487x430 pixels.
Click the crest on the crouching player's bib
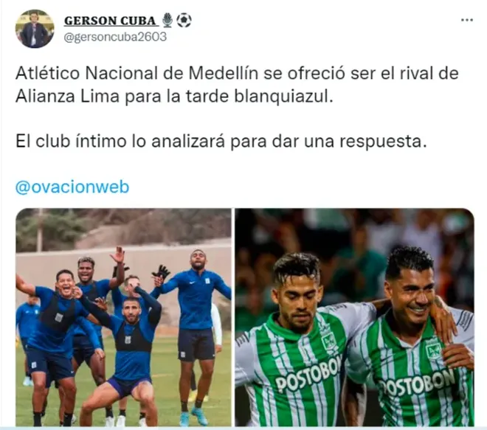coord(128,339)
